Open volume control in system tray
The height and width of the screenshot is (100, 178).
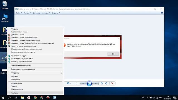pos(154,97)
